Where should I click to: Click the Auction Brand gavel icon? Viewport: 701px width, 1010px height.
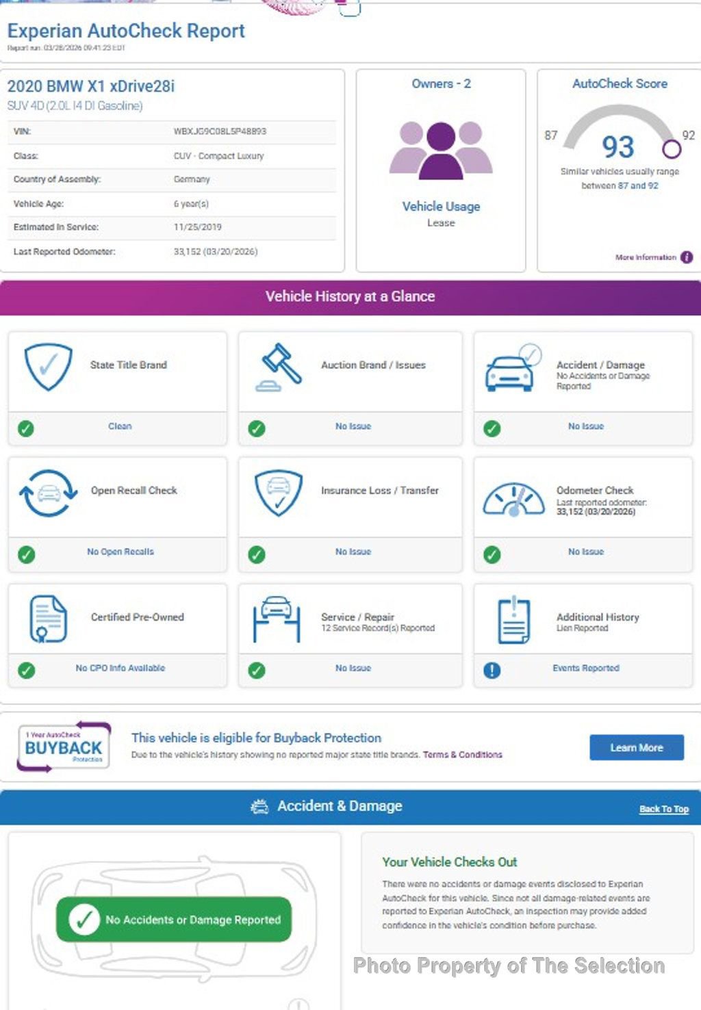click(279, 367)
